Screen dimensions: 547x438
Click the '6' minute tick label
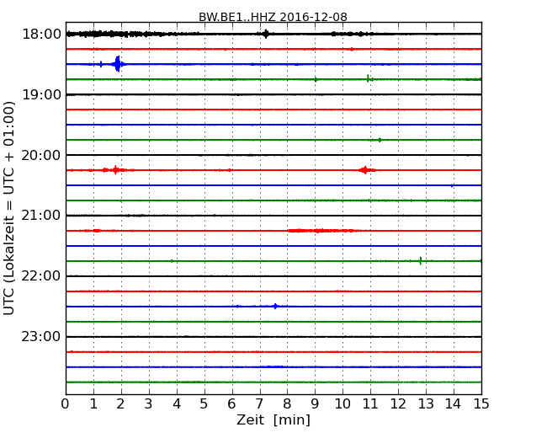[x=231, y=404]
